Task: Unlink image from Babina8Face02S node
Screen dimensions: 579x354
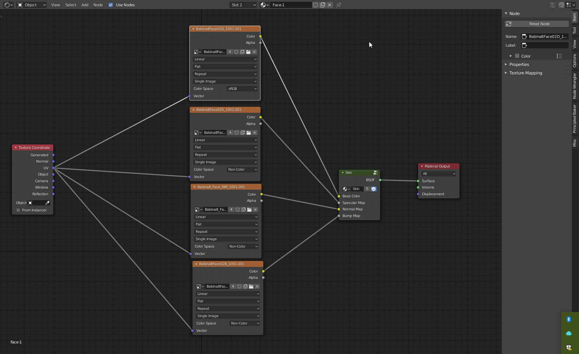Action: click(x=255, y=133)
